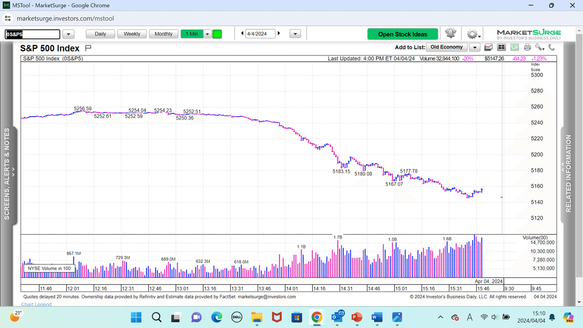Expand the intraday interval dropdown arrow
Viewport: 583px width, 328px height.
click(207, 34)
